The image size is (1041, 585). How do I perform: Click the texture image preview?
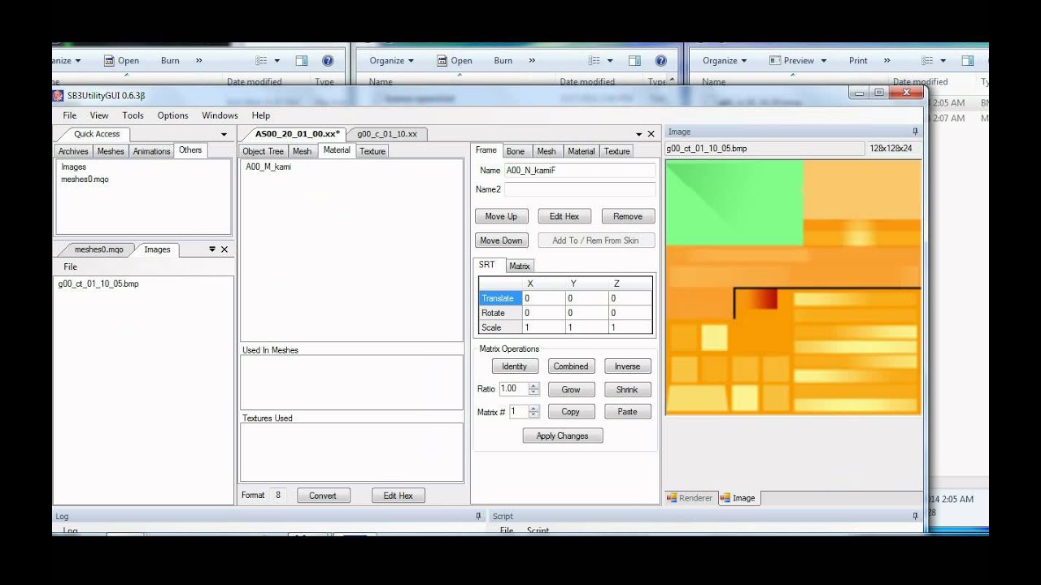coord(793,288)
